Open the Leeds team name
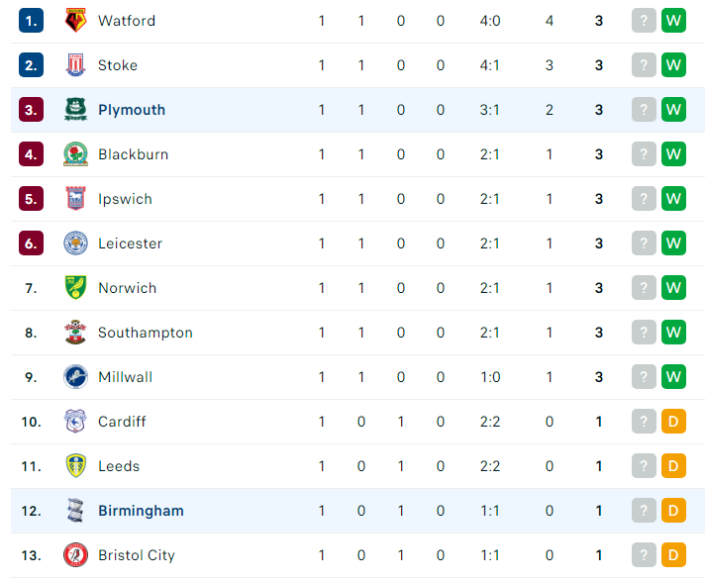705x582 pixels. pos(119,466)
